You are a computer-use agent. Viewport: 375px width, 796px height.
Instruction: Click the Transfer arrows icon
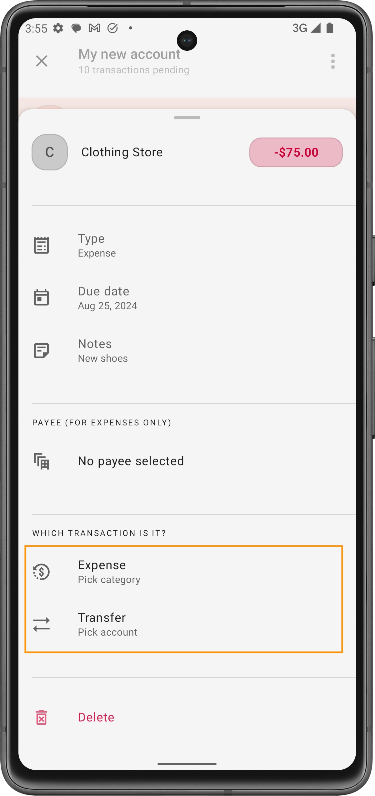tap(41, 624)
